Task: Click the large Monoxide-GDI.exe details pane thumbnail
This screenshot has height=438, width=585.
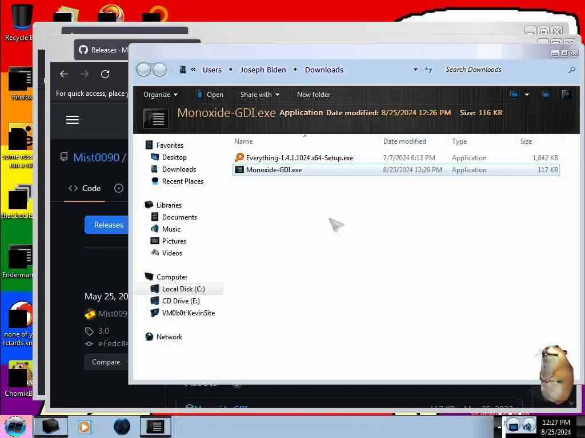Action: pos(156,118)
